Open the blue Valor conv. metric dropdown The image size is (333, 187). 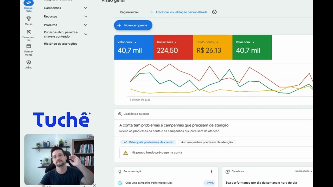(135, 42)
